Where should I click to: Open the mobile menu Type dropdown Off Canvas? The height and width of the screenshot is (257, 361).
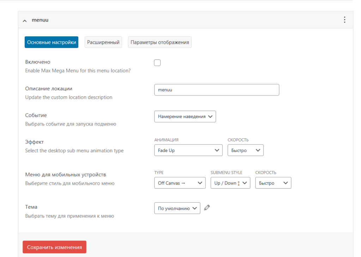(180, 183)
